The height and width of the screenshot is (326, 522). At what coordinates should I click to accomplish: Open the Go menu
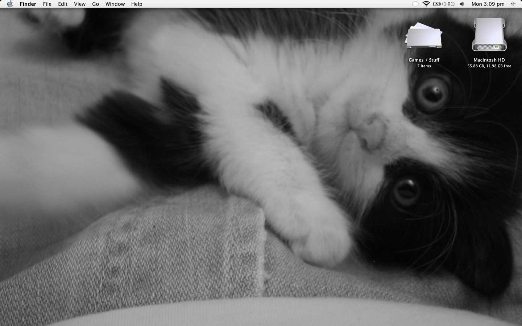(96, 4)
